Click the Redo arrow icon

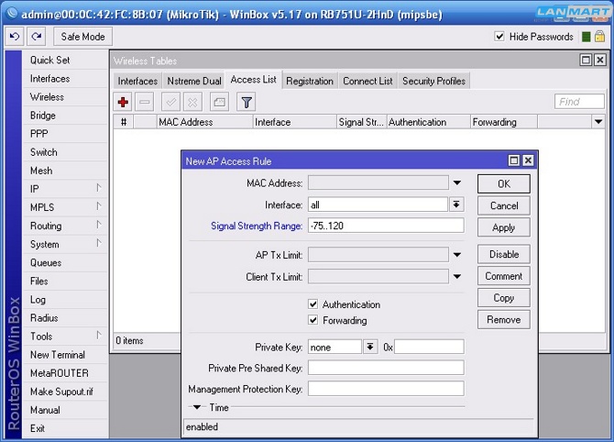coord(36,37)
